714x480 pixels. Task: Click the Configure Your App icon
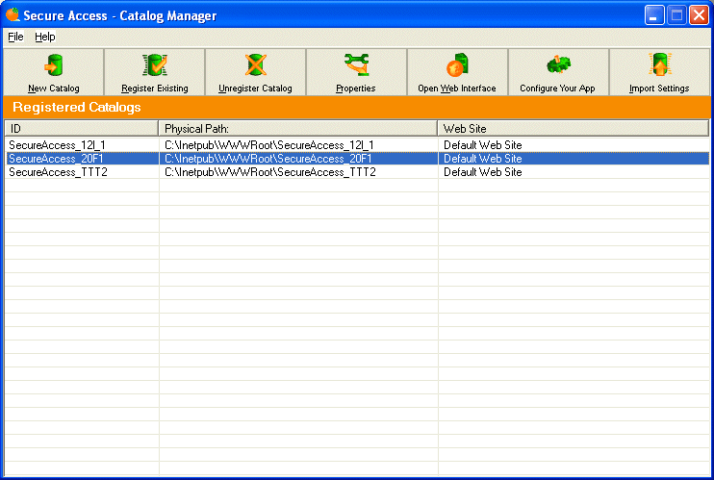pyautogui.click(x=558, y=66)
